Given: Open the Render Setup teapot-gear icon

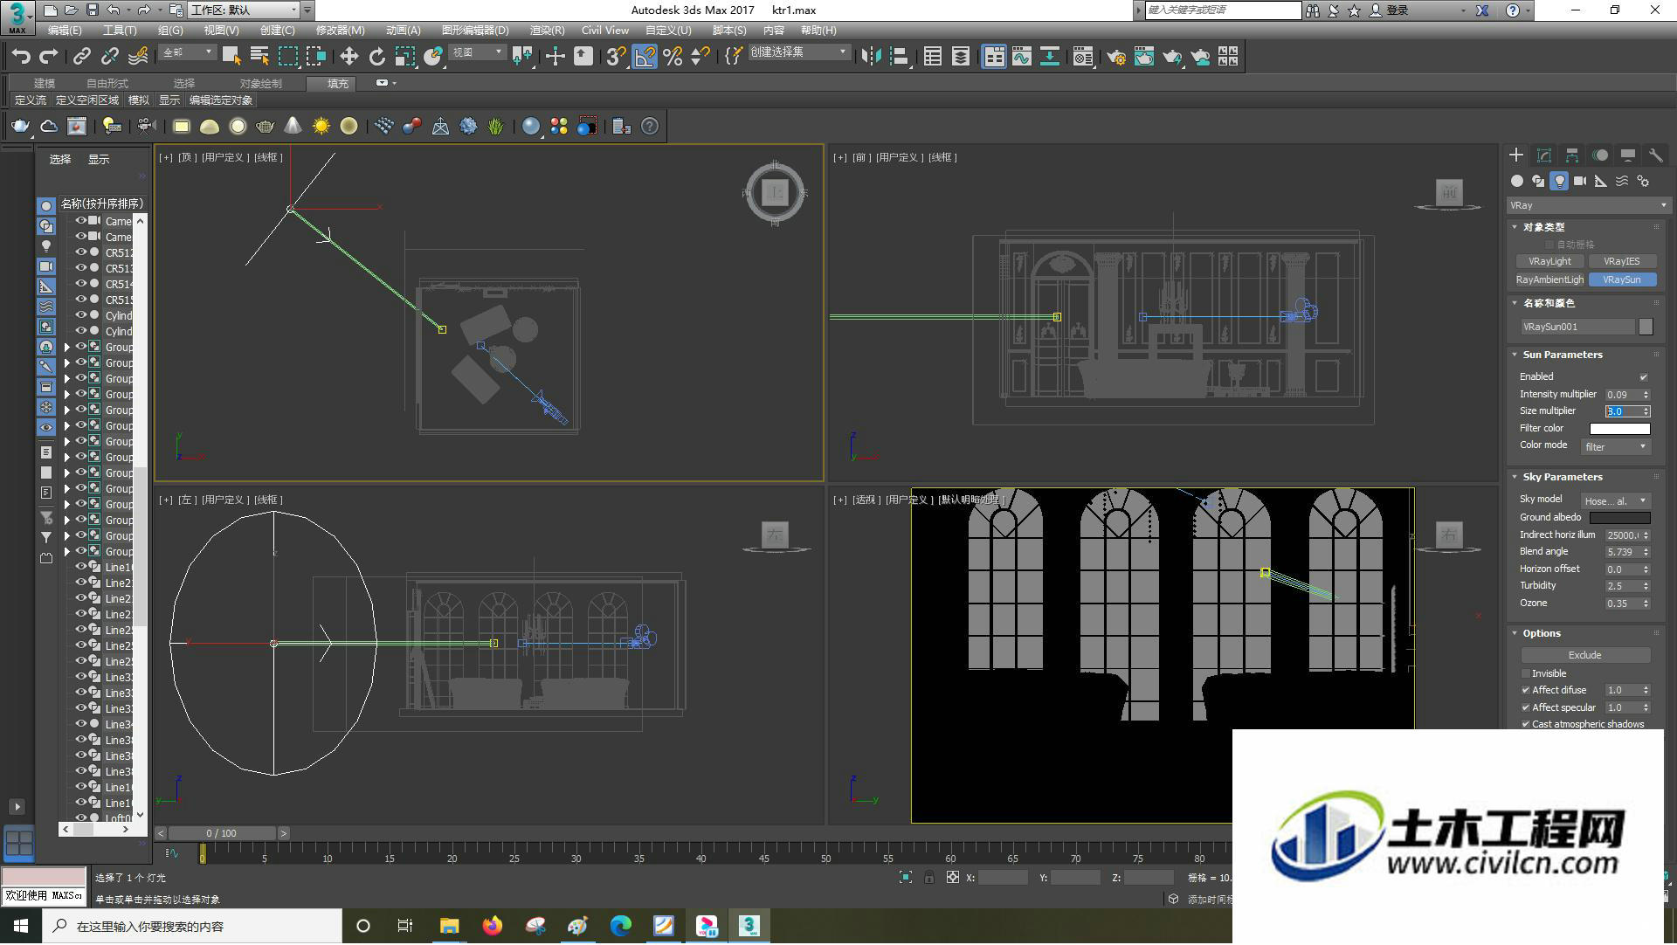Looking at the screenshot, I should pyautogui.click(x=1116, y=57).
